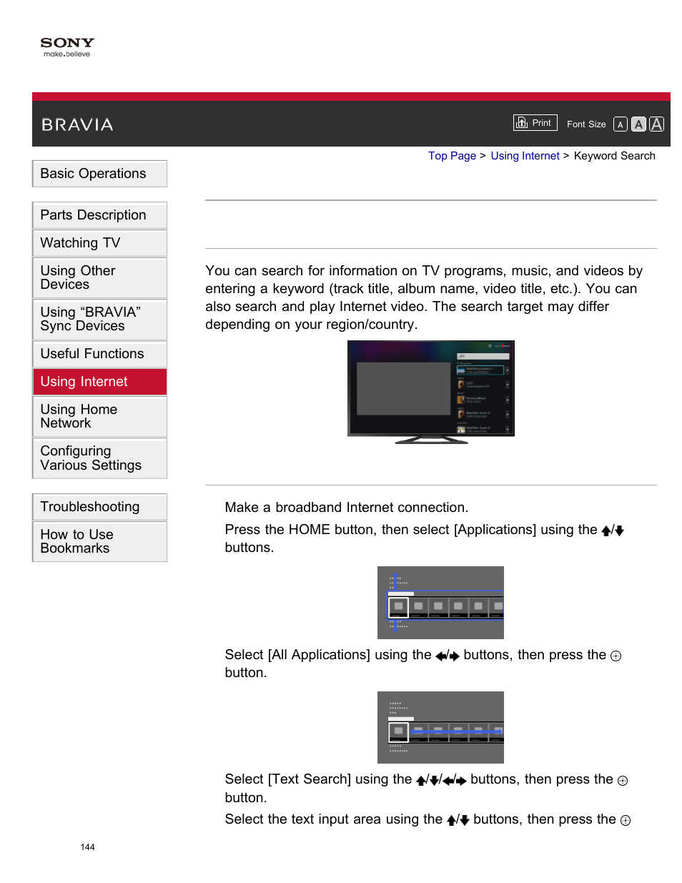Open the Using Internet breadcrumb link

coord(525,156)
